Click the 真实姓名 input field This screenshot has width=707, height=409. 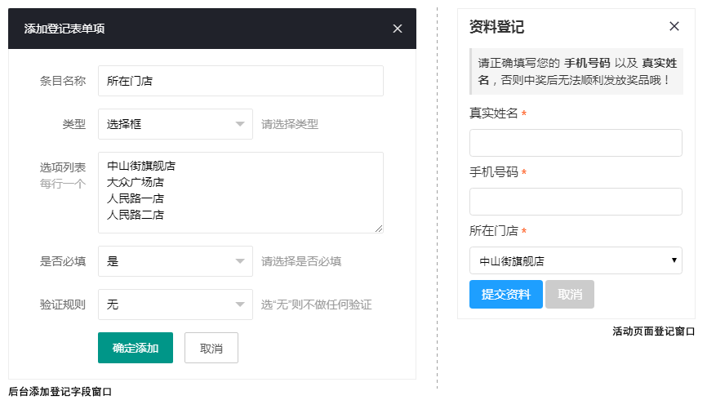coord(576,143)
